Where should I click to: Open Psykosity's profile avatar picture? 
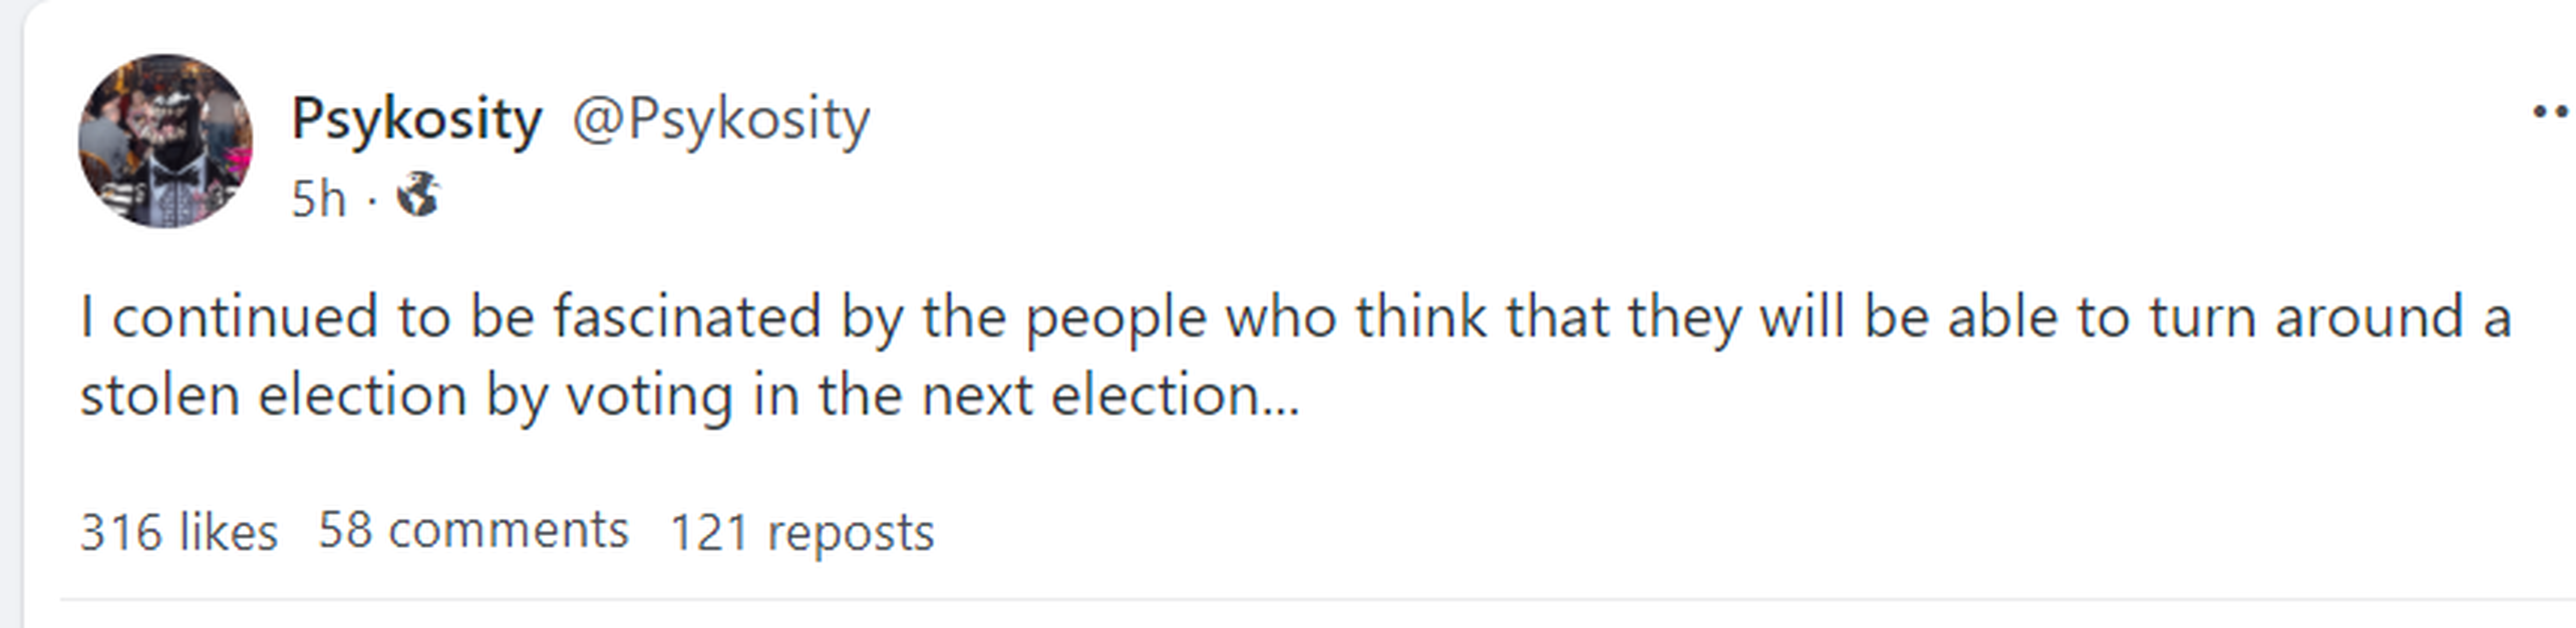click(x=165, y=141)
